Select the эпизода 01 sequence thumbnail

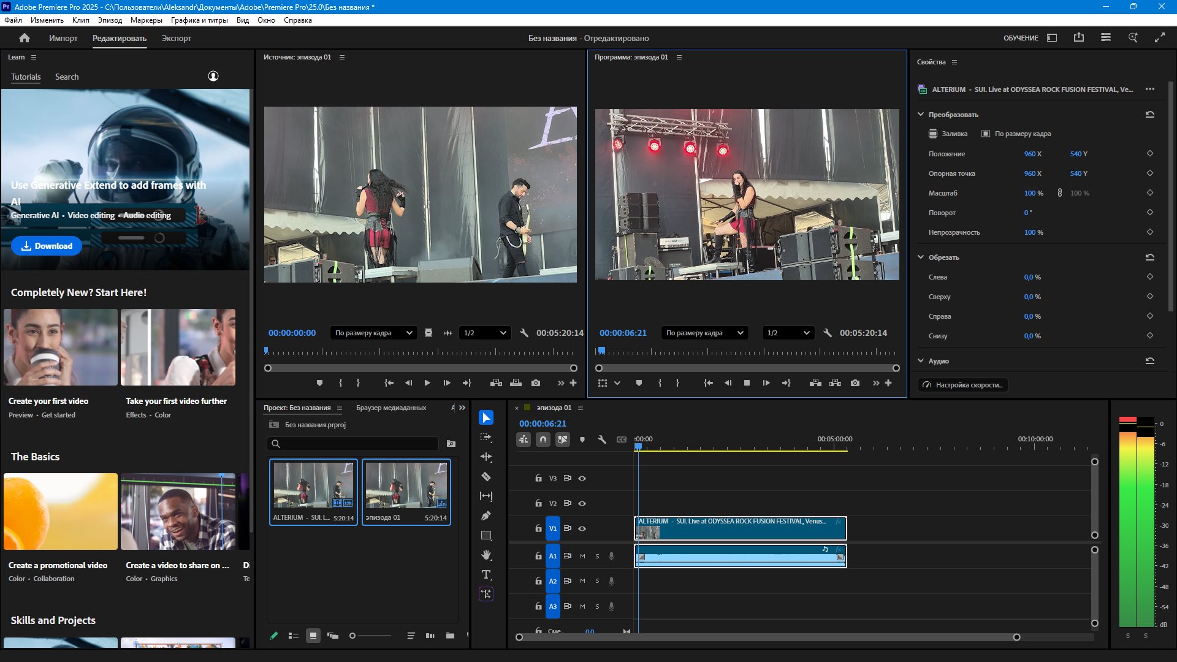click(406, 486)
